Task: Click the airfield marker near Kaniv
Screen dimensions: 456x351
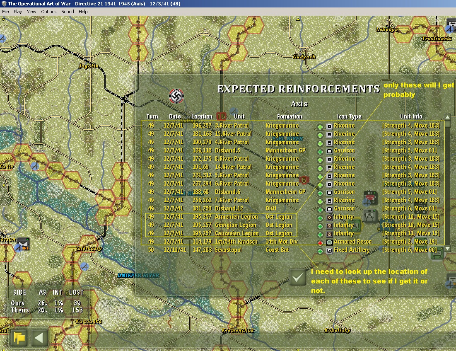Action: (x=35, y=166)
